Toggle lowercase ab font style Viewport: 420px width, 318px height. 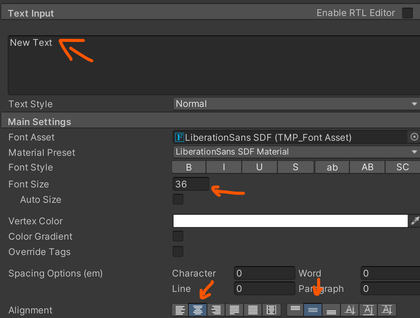332,167
